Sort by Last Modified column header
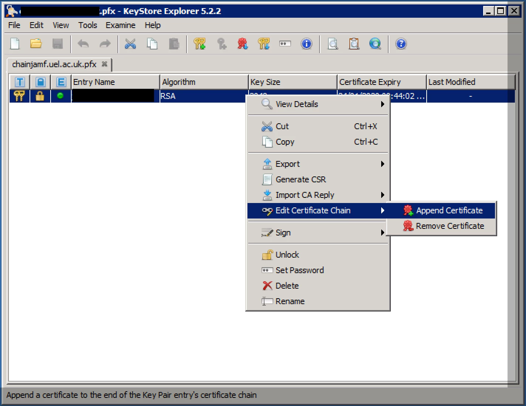This screenshot has height=406, width=526. 471,82
